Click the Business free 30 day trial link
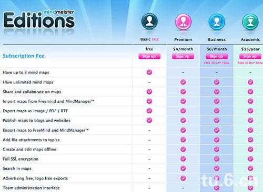 (x=217, y=63)
